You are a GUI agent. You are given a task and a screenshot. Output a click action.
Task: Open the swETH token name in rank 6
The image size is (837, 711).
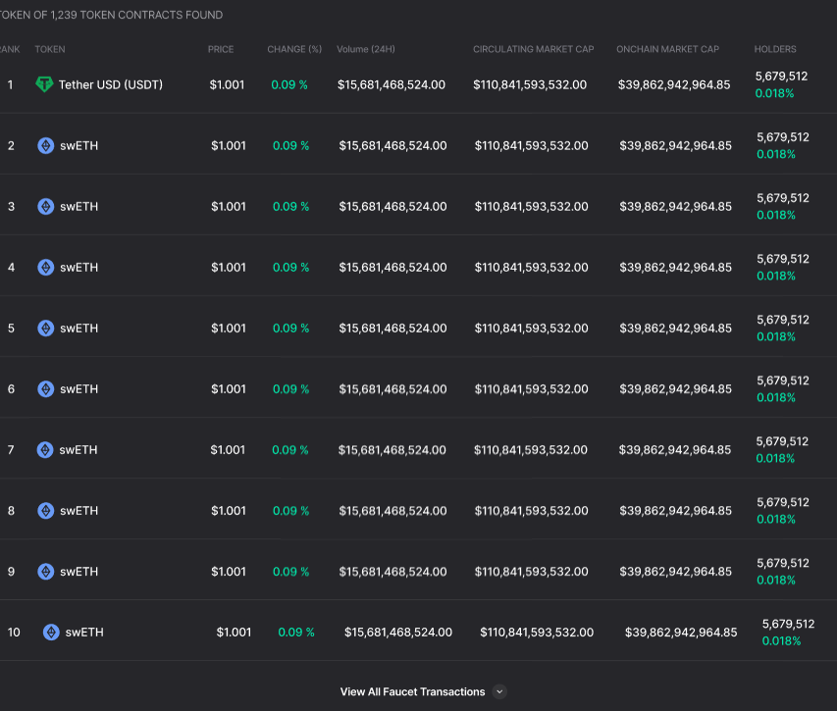point(79,388)
